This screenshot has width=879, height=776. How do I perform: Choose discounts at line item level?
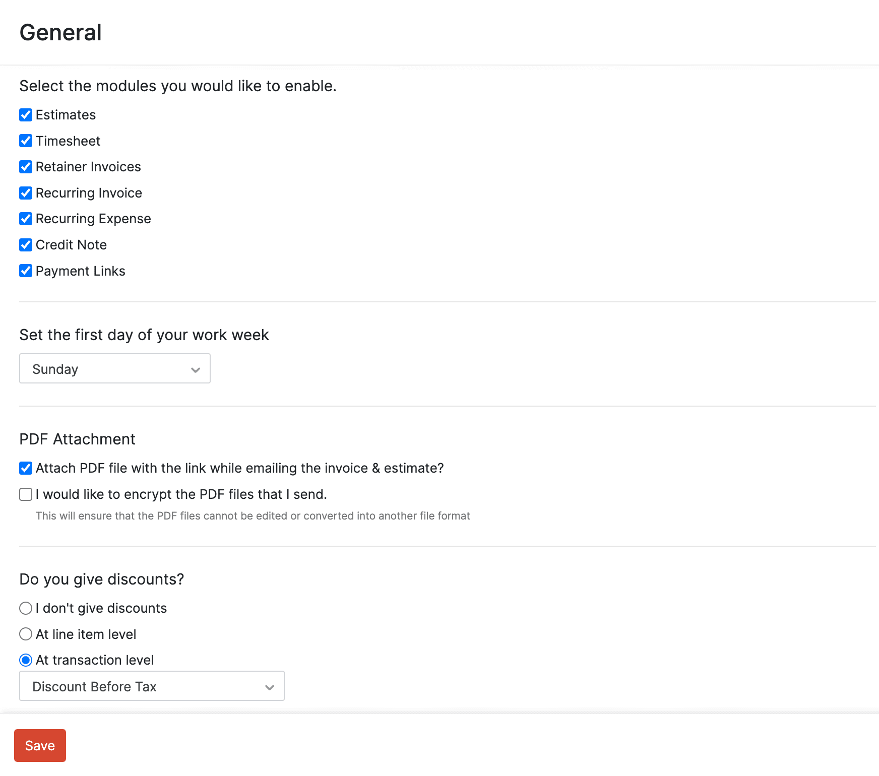[x=26, y=634]
